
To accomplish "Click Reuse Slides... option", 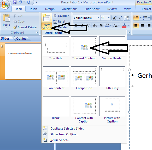I will click(60, 140).
